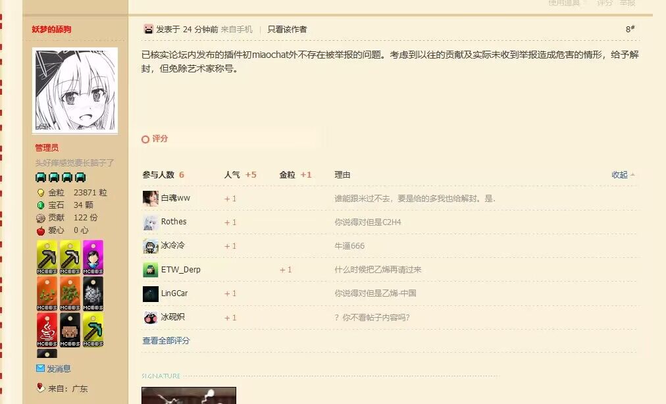This screenshot has width=666, height=404.
Task: Click 冰冷冷's avatar icon
Action: (150, 246)
